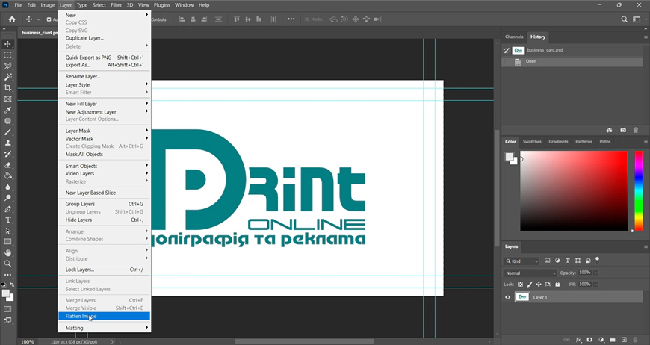Choose Lock Layers from the menu
Screen dimensions: 650x345
(x=105, y=270)
